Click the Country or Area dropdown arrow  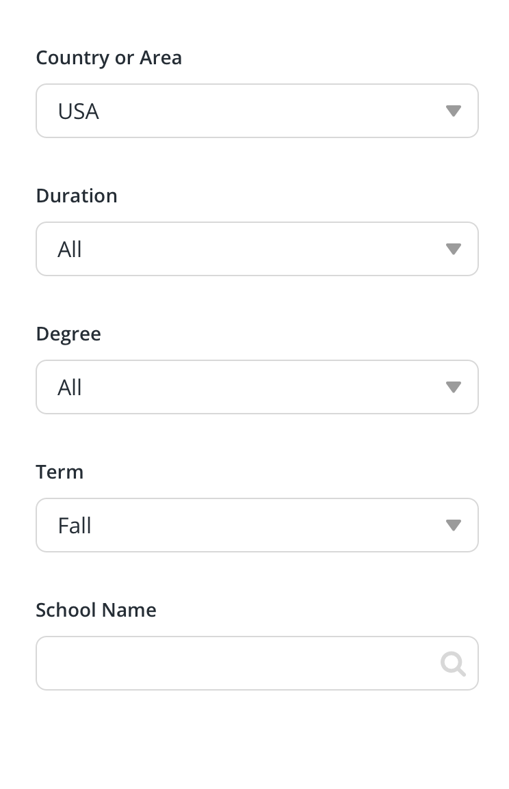click(453, 111)
